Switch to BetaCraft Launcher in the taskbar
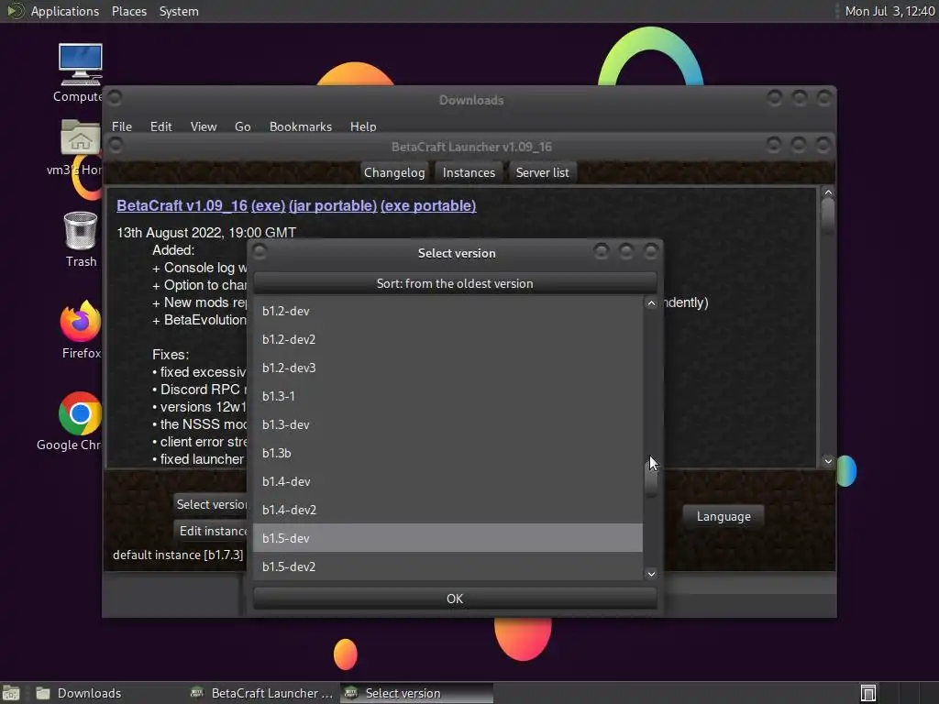The image size is (939, 704). [262, 693]
